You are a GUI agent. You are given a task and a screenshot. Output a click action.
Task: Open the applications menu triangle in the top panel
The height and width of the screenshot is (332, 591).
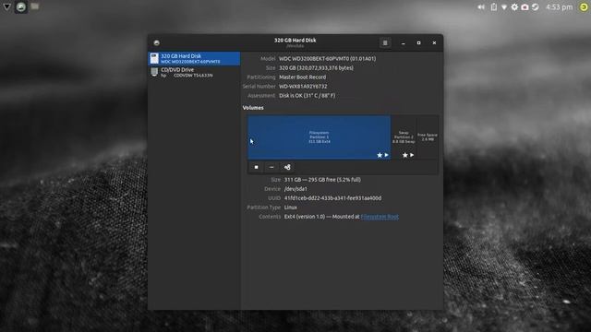pyautogui.click(x=6, y=6)
